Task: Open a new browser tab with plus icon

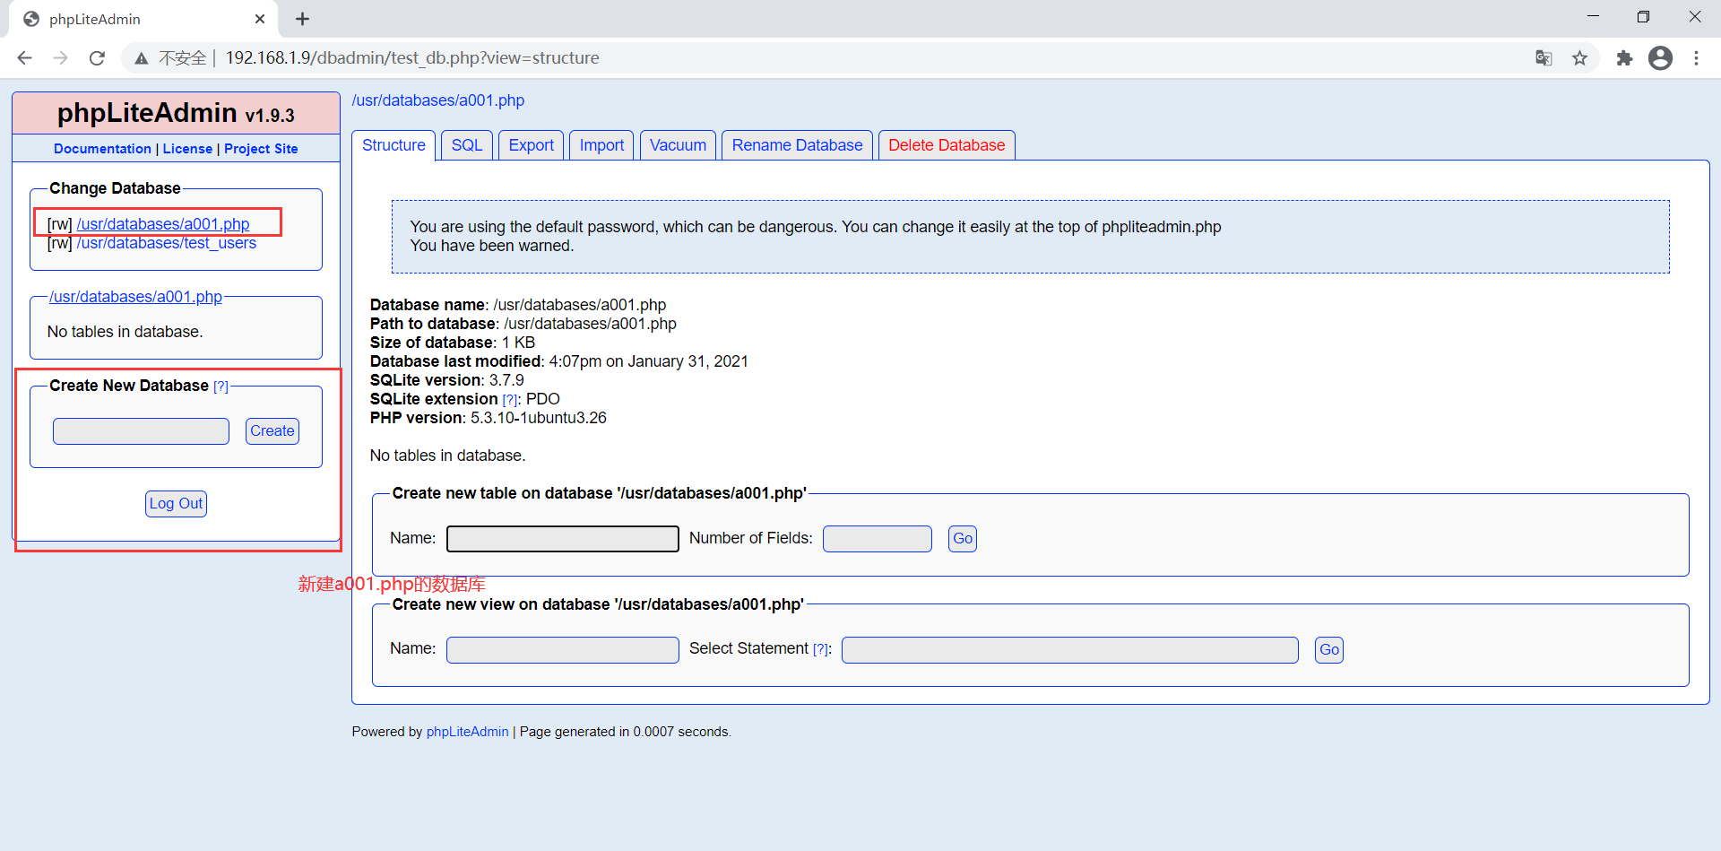Action: [x=302, y=19]
